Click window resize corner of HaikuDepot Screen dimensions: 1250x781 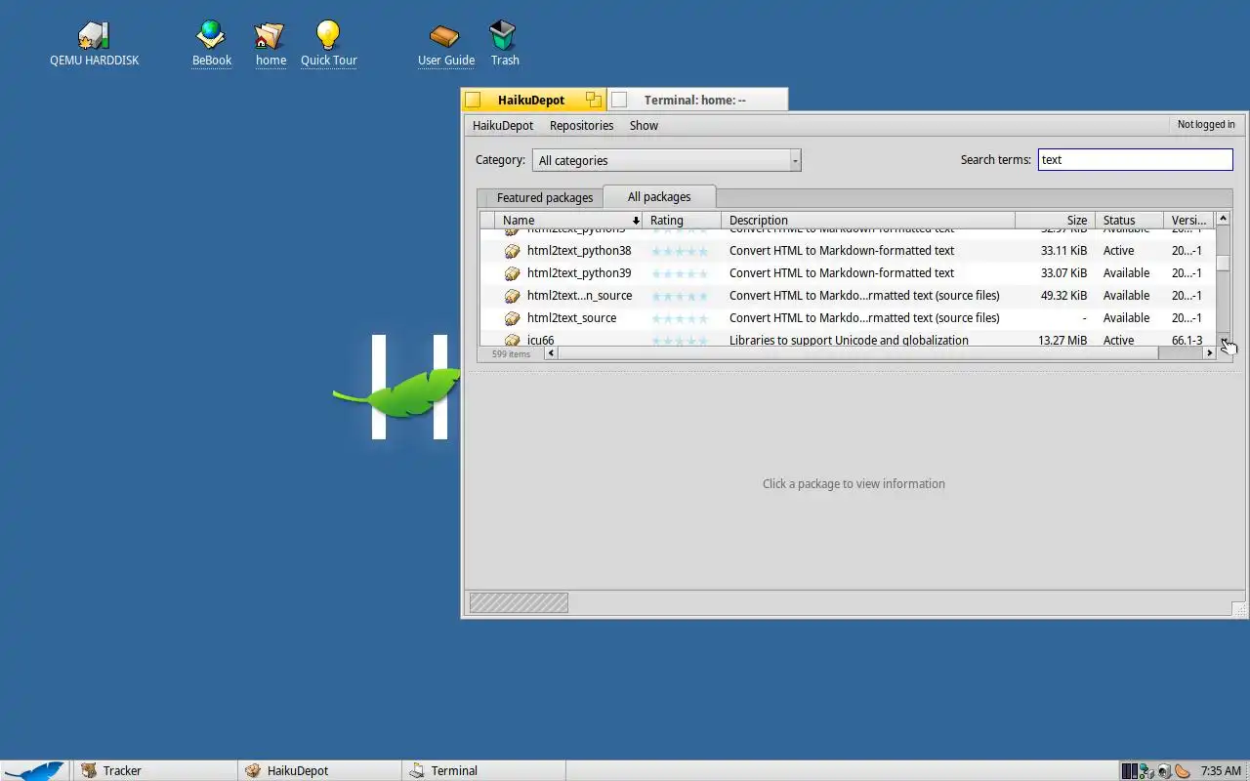[1240, 610]
